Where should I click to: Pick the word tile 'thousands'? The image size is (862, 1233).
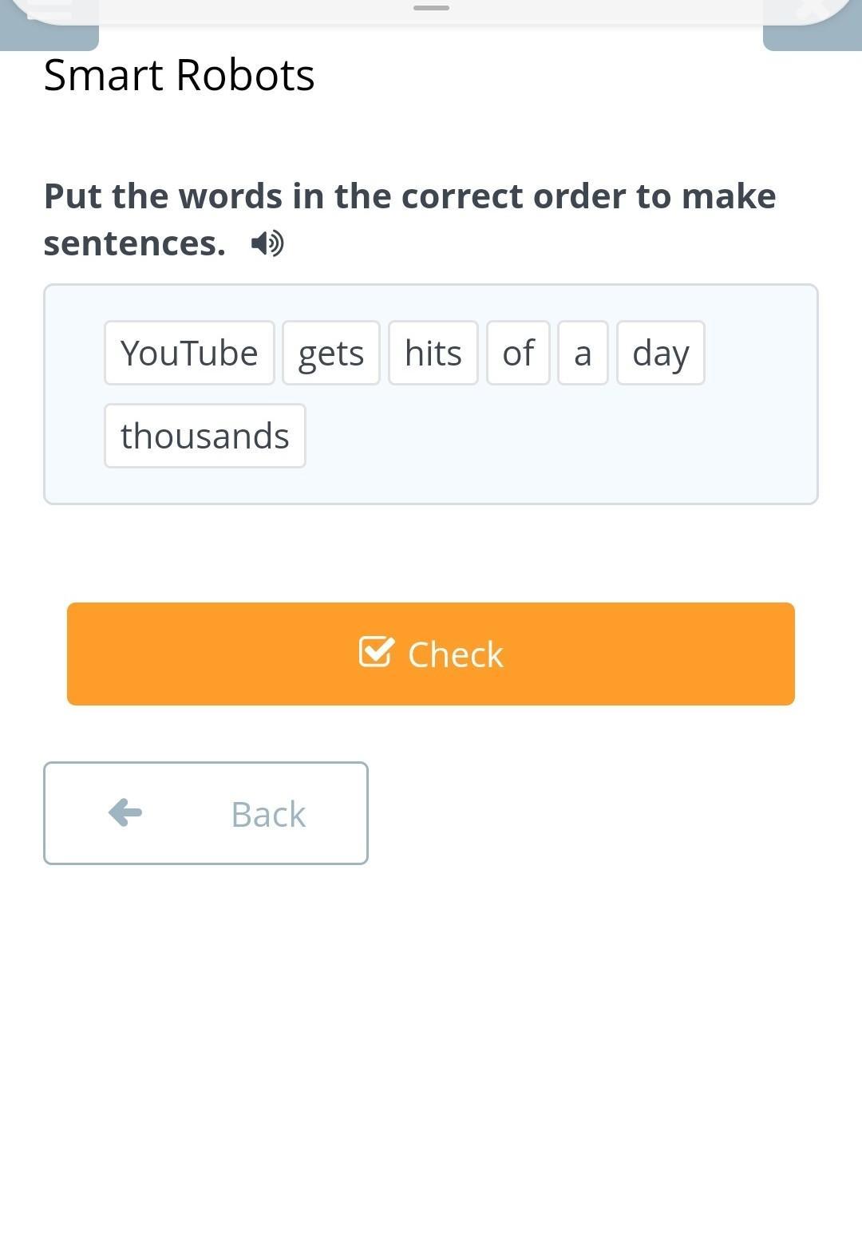click(x=204, y=436)
